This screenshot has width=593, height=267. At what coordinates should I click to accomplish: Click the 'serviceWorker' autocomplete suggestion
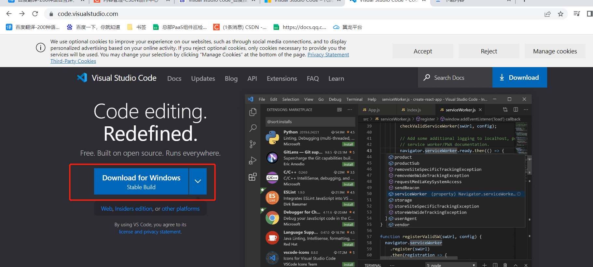click(456, 194)
